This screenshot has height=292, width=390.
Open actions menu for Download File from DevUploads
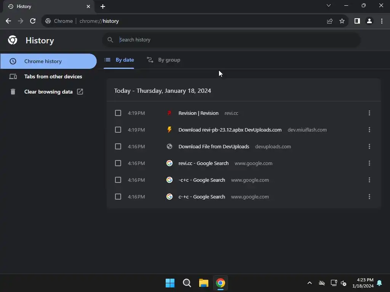pos(369,146)
